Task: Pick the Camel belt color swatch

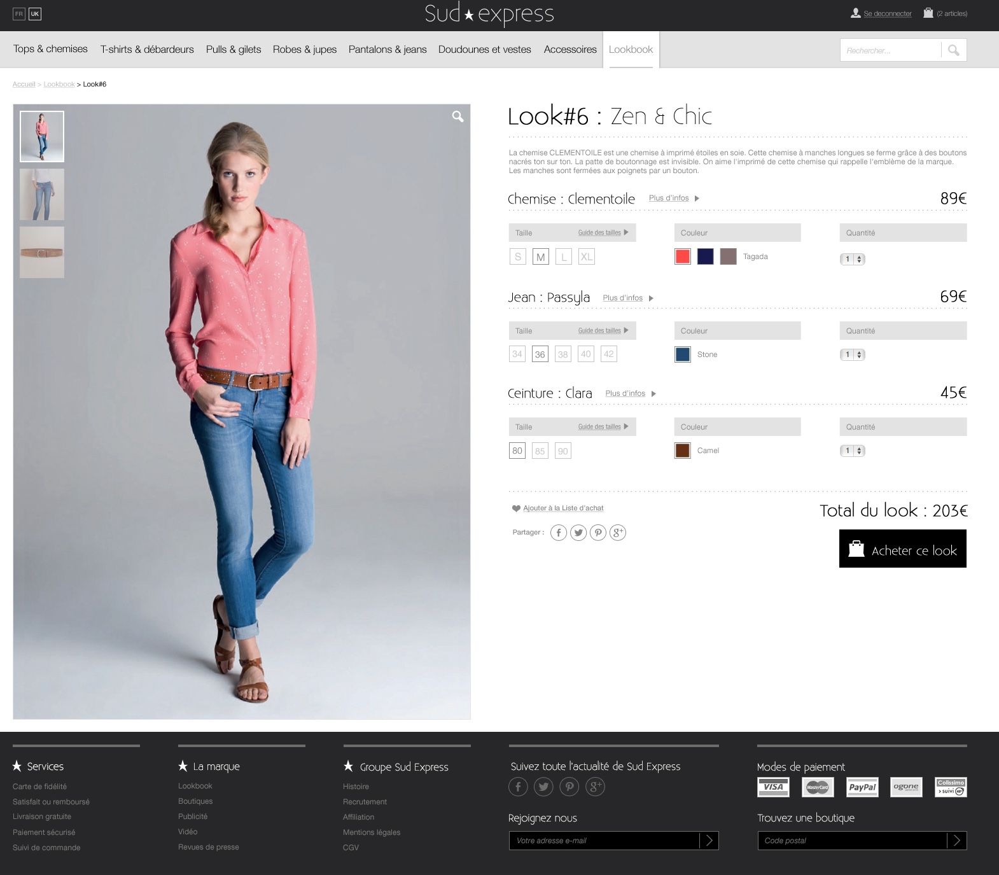Action: coord(683,451)
